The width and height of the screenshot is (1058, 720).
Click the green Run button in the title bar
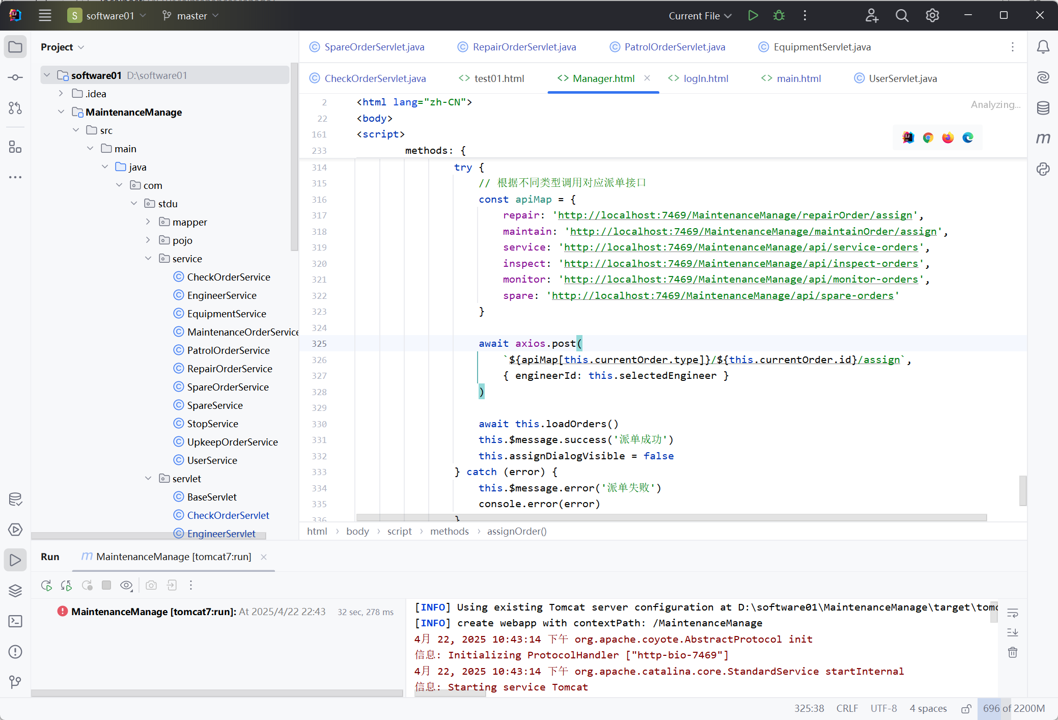(x=753, y=16)
